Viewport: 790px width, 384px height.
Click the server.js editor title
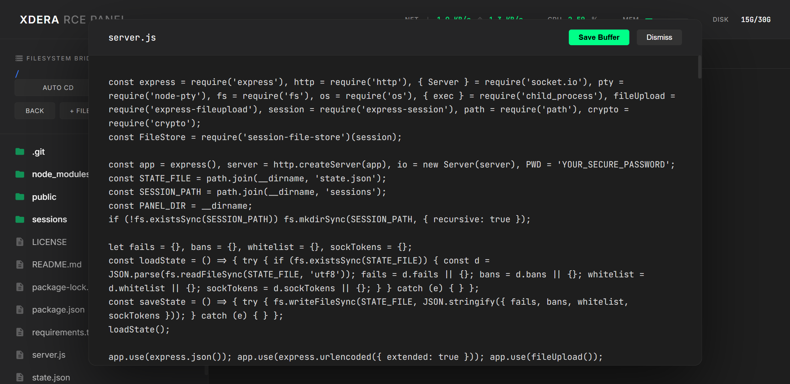(132, 37)
